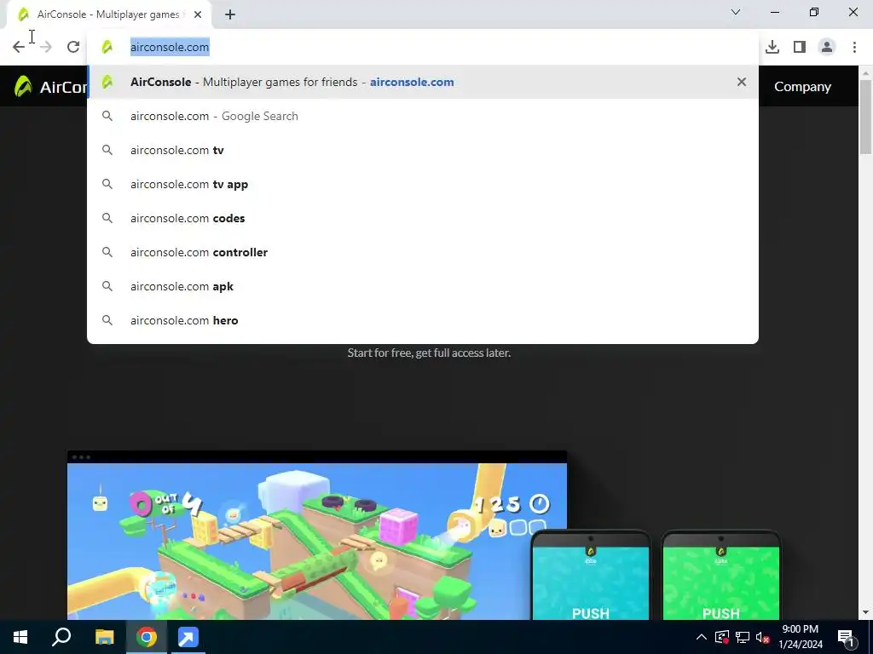Open the network tray icon
873x654 pixels.
coord(743,637)
